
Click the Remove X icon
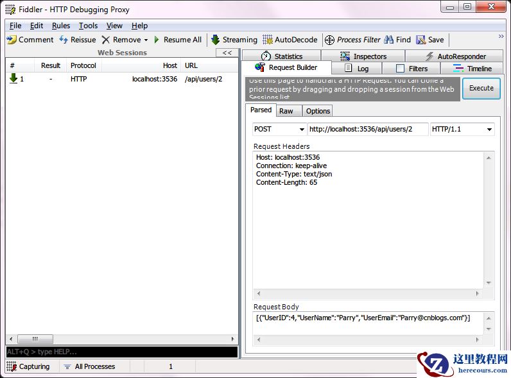point(106,40)
